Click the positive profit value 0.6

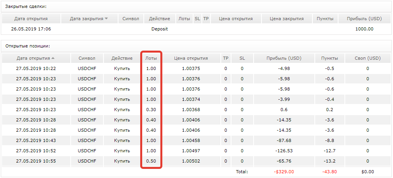click(284, 110)
